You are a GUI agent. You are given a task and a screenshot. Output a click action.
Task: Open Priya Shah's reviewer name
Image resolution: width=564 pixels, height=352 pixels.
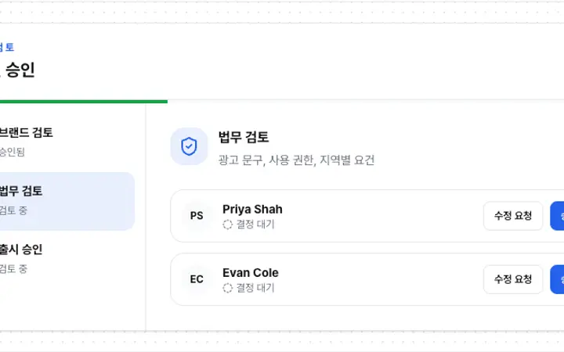pyautogui.click(x=252, y=209)
